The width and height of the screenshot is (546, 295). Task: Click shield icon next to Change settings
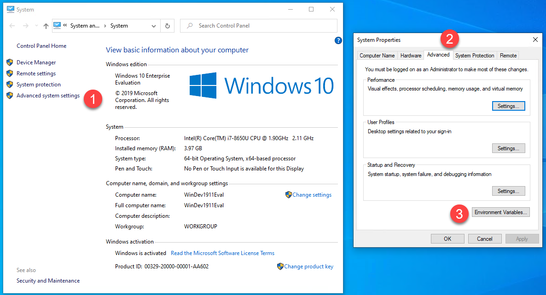pyautogui.click(x=288, y=194)
